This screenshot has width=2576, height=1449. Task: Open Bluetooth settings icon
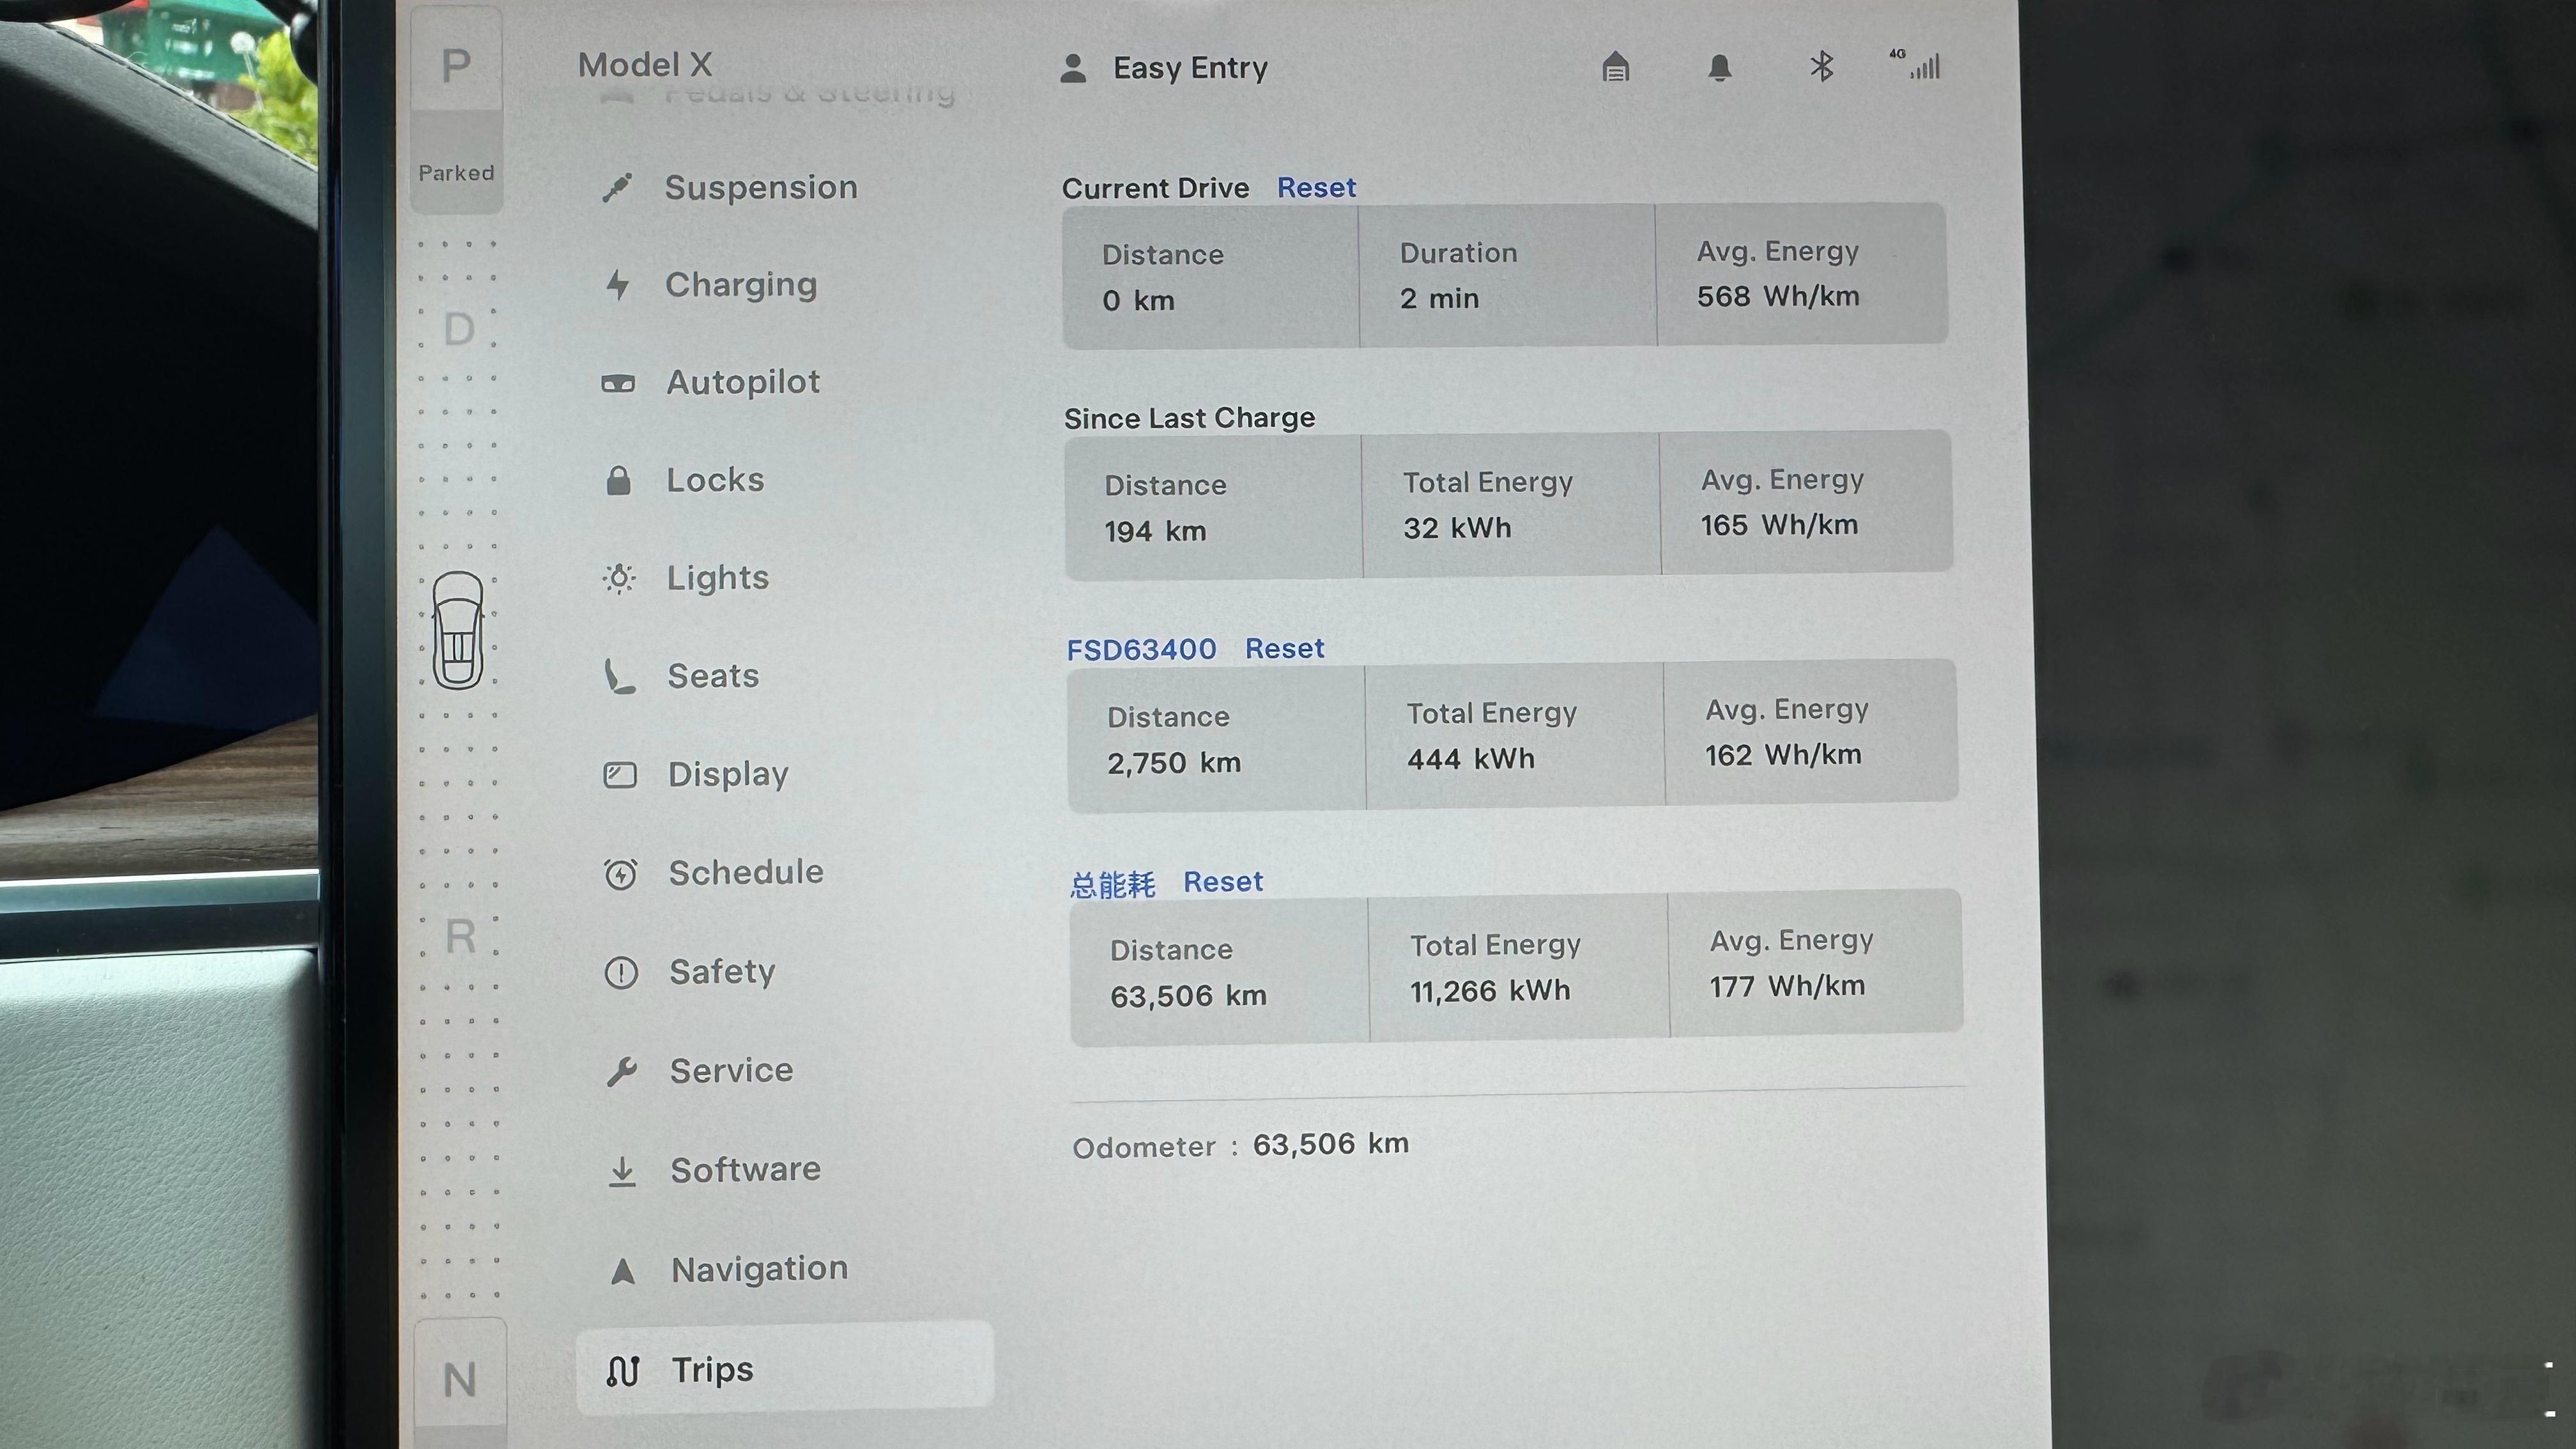(1821, 67)
